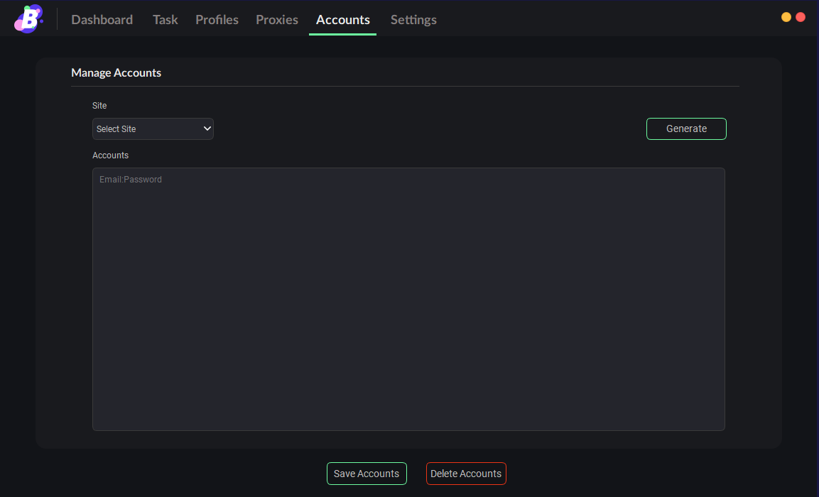Select the Accounts tab
Image resolution: width=819 pixels, height=497 pixels.
pyautogui.click(x=342, y=20)
